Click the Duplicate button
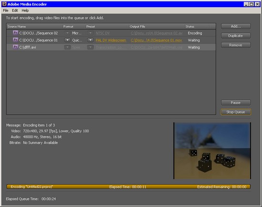This screenshot has width=262, height=207. 236,36
